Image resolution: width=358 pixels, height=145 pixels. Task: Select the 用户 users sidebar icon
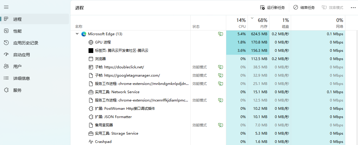coord(6,67)
